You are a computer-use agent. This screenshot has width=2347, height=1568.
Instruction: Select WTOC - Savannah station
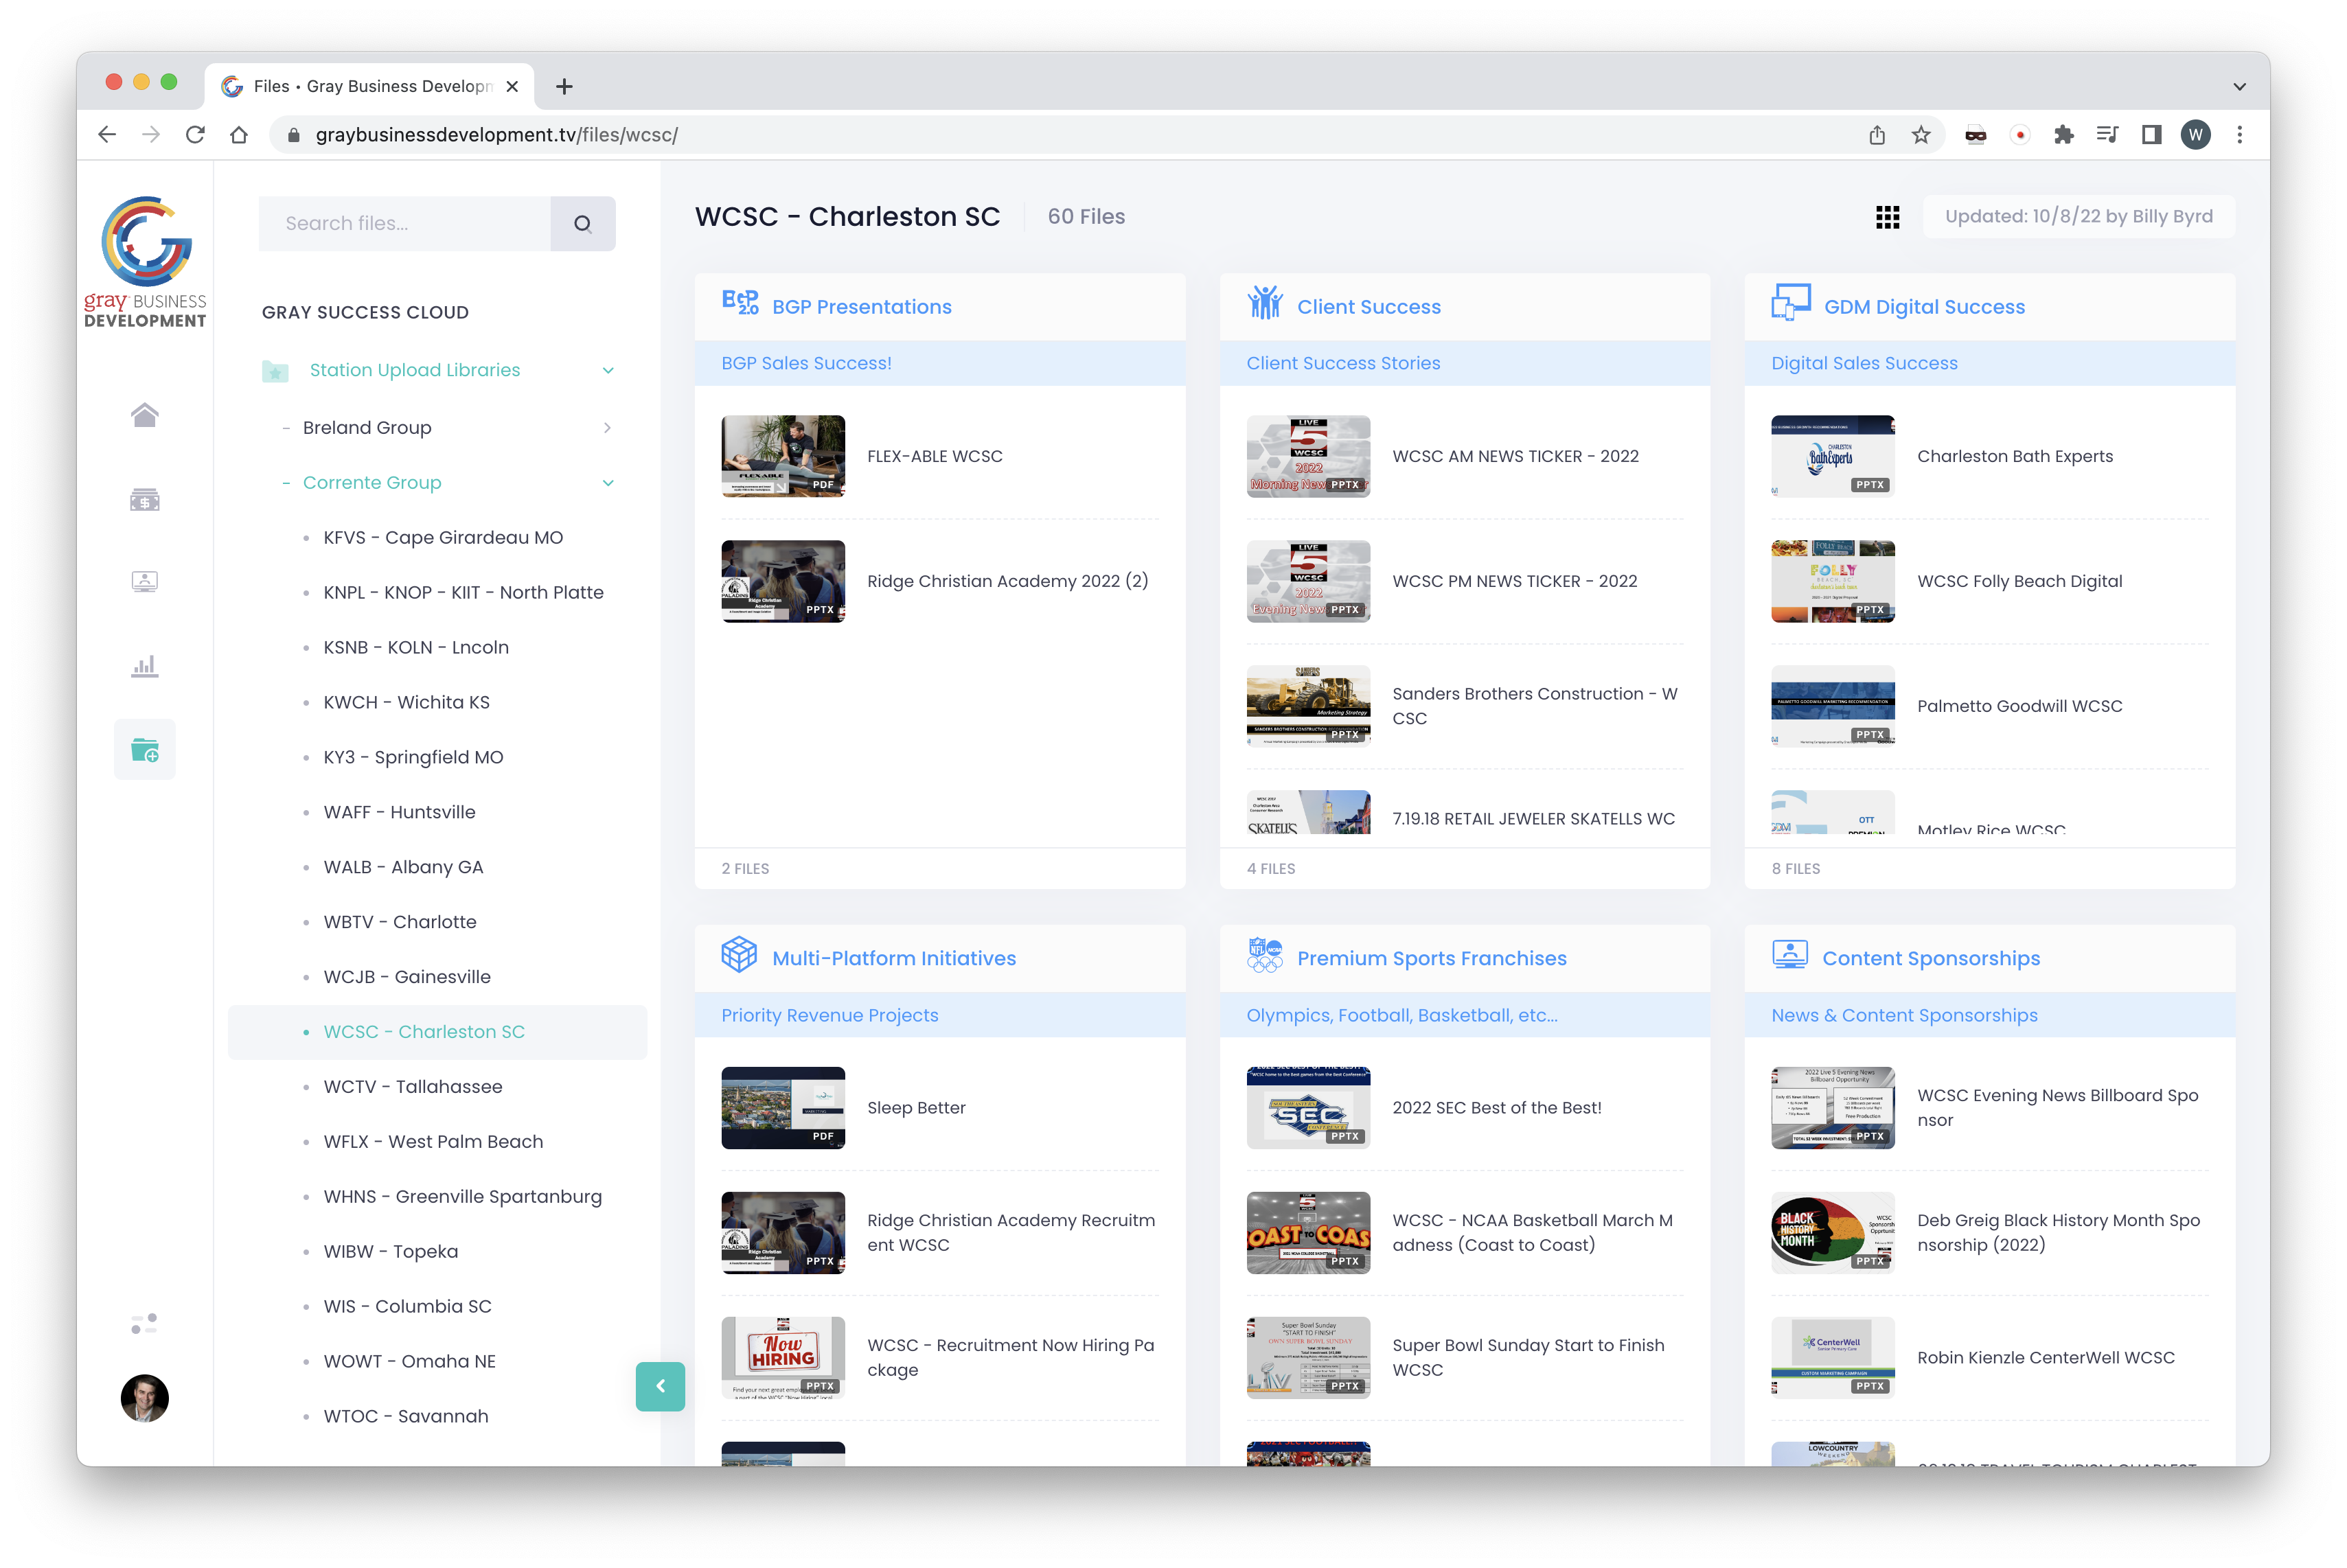tap(406, 1417)
